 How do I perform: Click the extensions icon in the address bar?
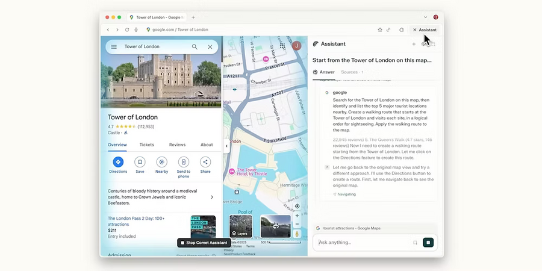click(x=401, y=30)
